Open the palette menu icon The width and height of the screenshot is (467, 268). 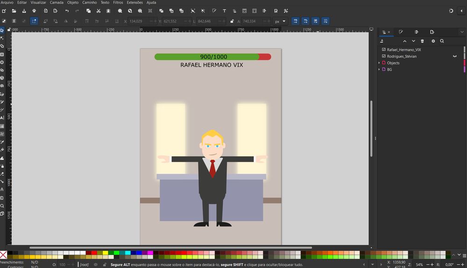point(464,255)
